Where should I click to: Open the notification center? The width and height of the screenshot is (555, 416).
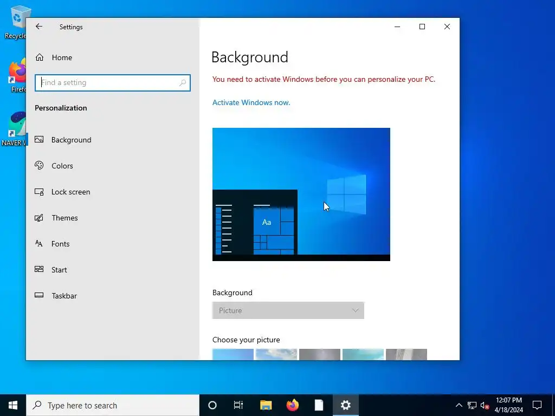(x=537, y=405)
